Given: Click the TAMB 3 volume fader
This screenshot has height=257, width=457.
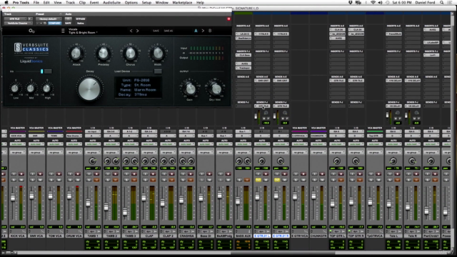Looking at the screenshot, I should 126,212.
